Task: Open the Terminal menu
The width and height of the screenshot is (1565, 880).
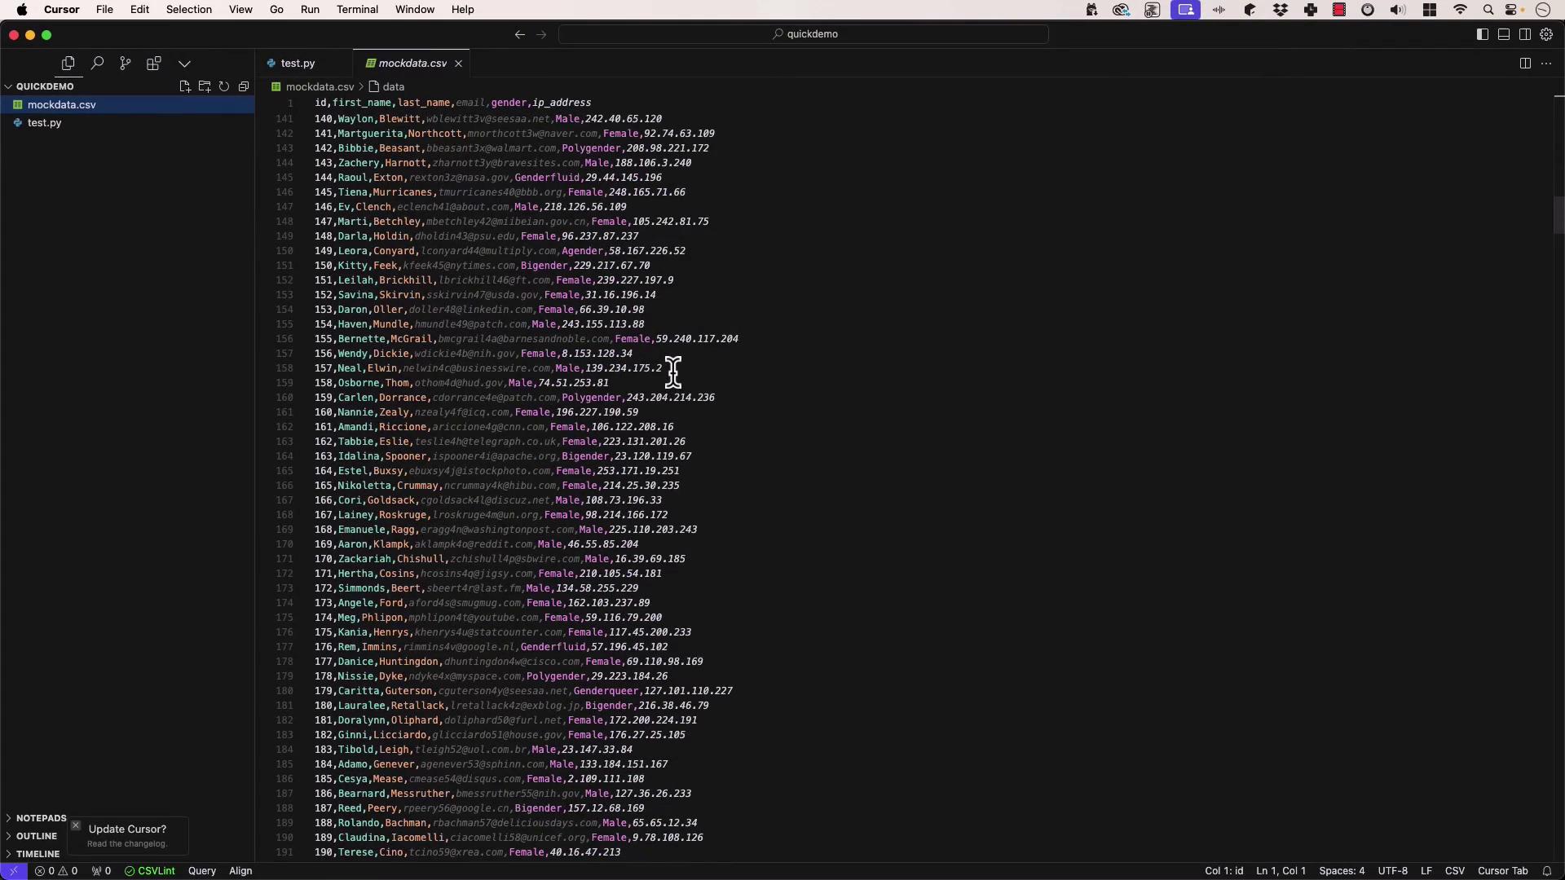Action: click(x=357, y=10)
